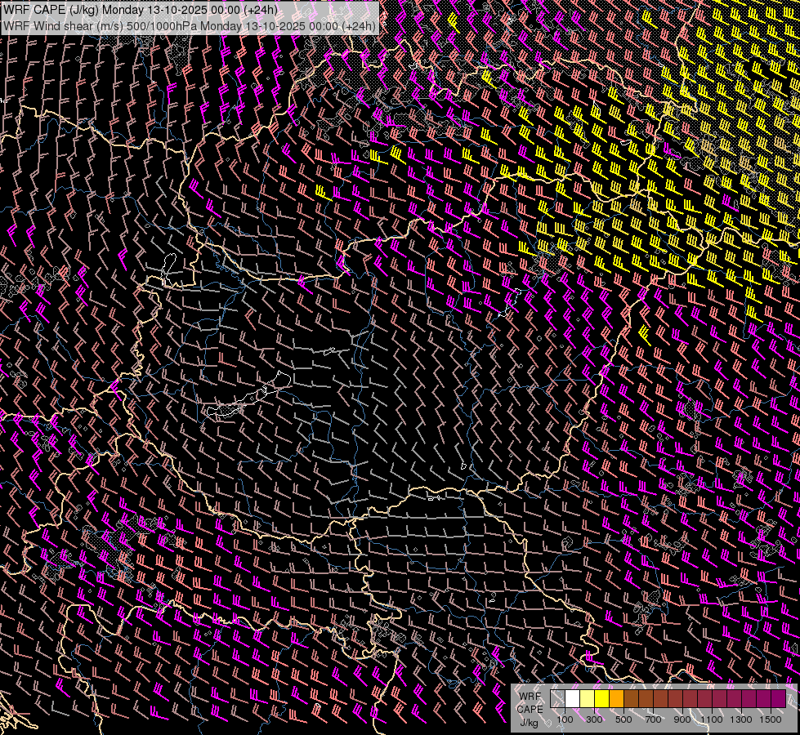Select the 1100 legend tick label
This screenshot has height=735, width=800.
pos(712,719)
